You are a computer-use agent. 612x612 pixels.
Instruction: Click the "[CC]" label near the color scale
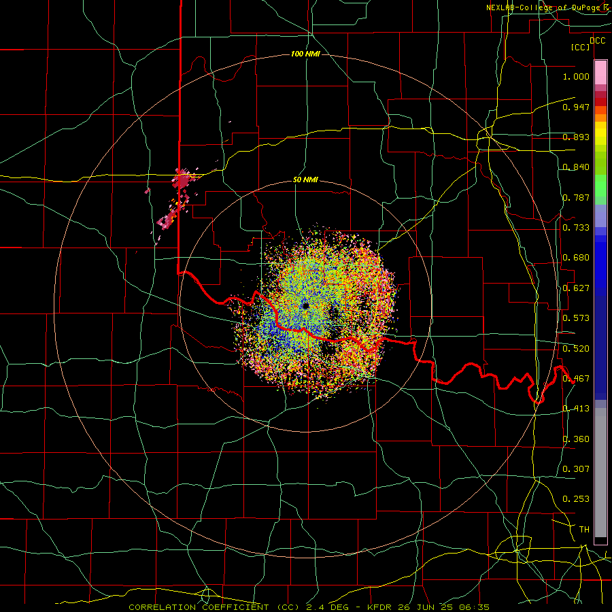coord(581,47)
